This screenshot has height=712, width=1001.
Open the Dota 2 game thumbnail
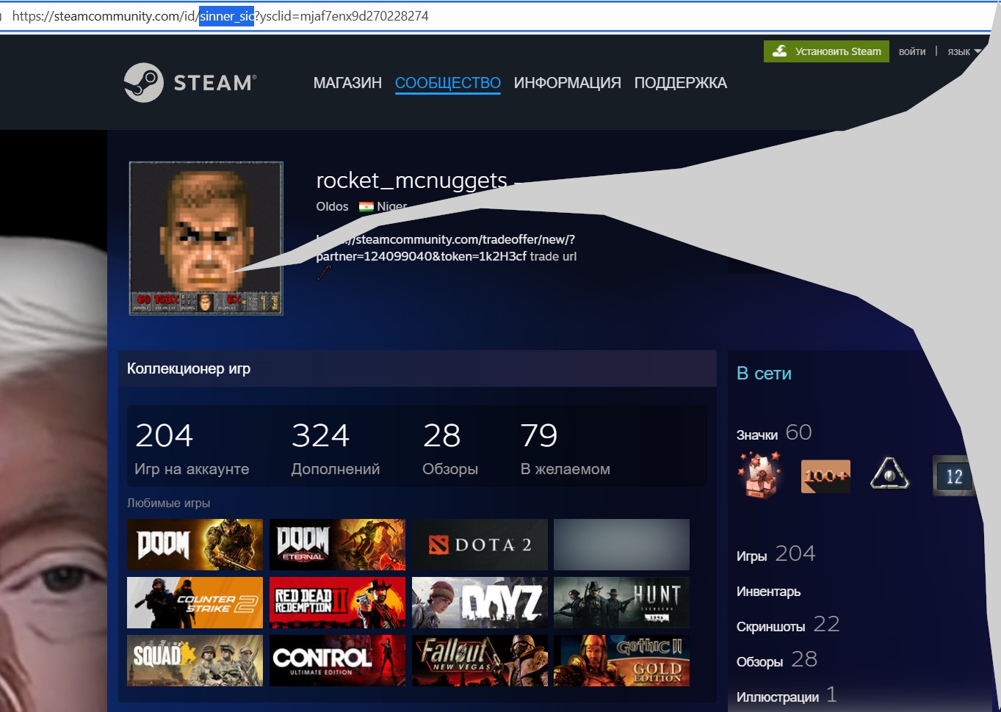click(480, 545)
